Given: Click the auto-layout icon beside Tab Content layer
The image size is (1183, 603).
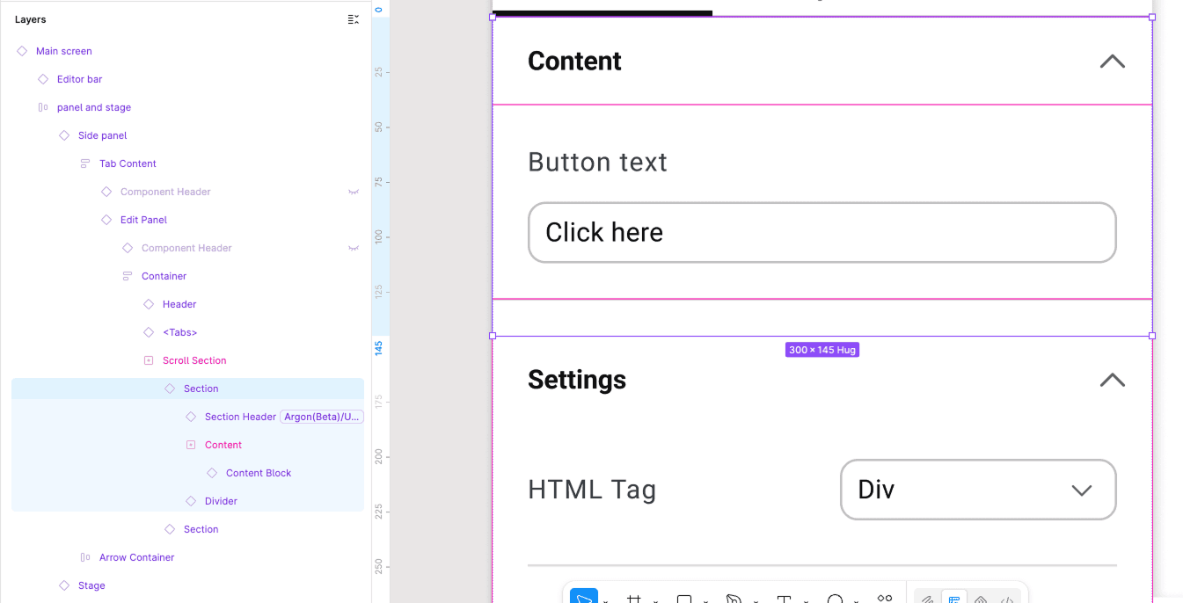Looking at the screenshot, I should point(85,163).
